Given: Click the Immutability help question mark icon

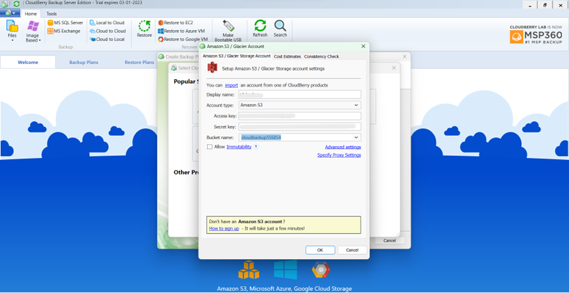Looking at the screenshot, I should 256,147.
